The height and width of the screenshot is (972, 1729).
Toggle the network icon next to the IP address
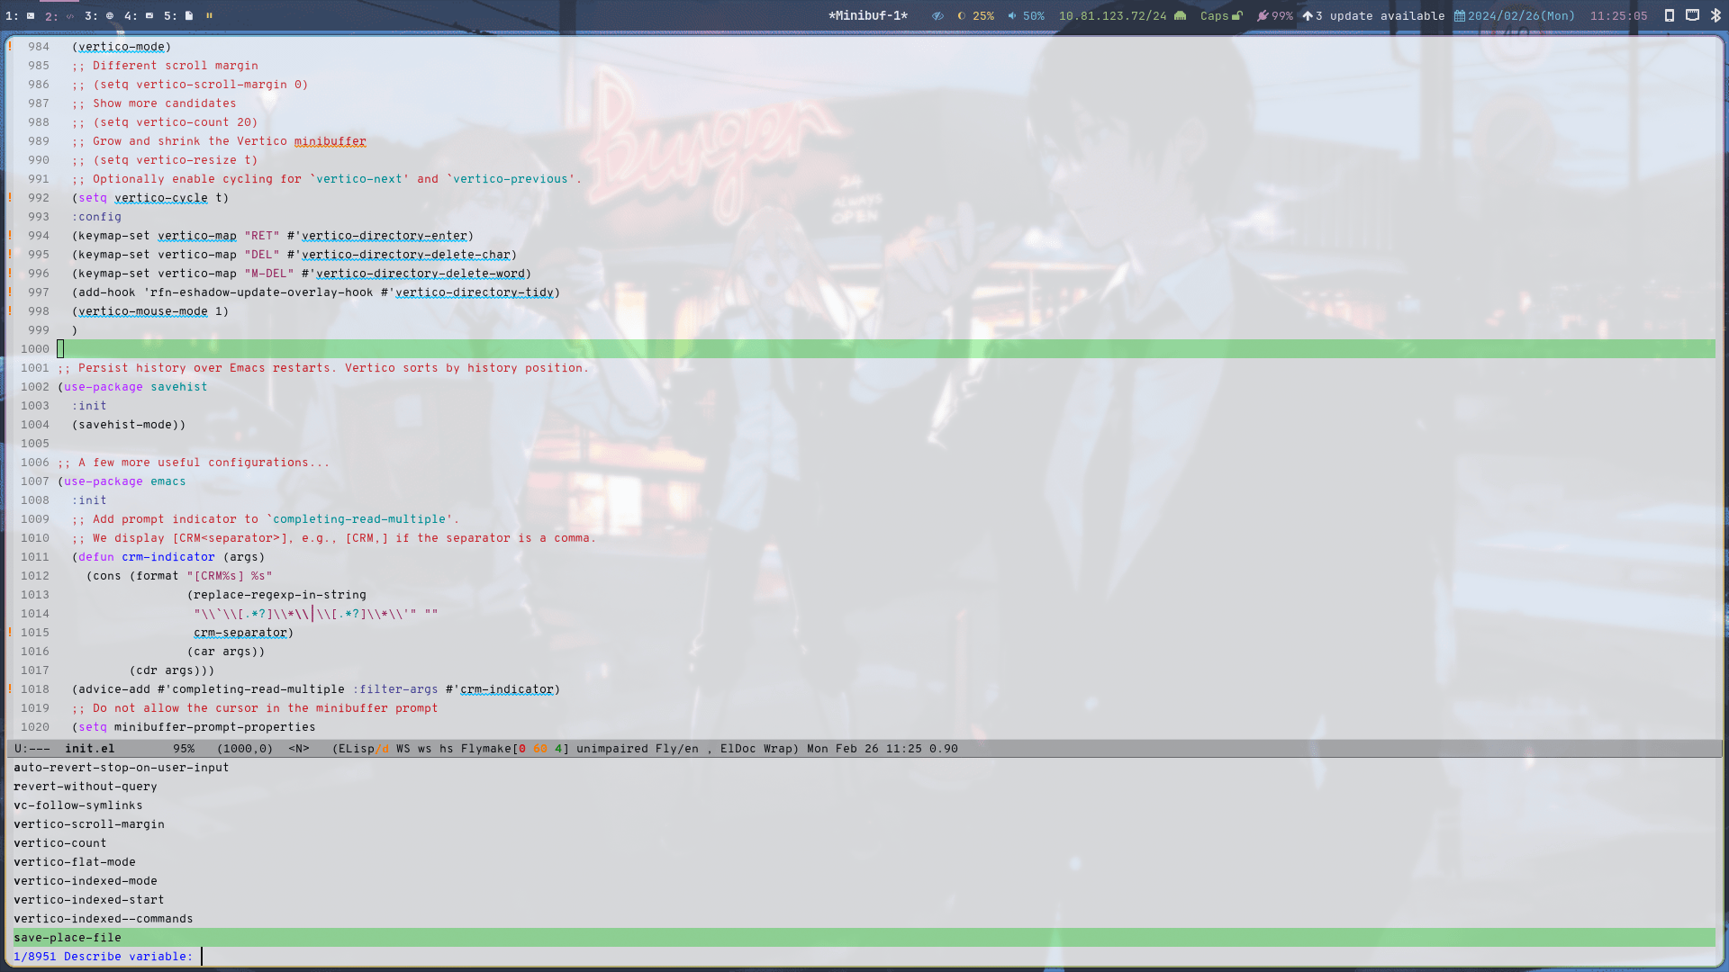[1181, 15]
